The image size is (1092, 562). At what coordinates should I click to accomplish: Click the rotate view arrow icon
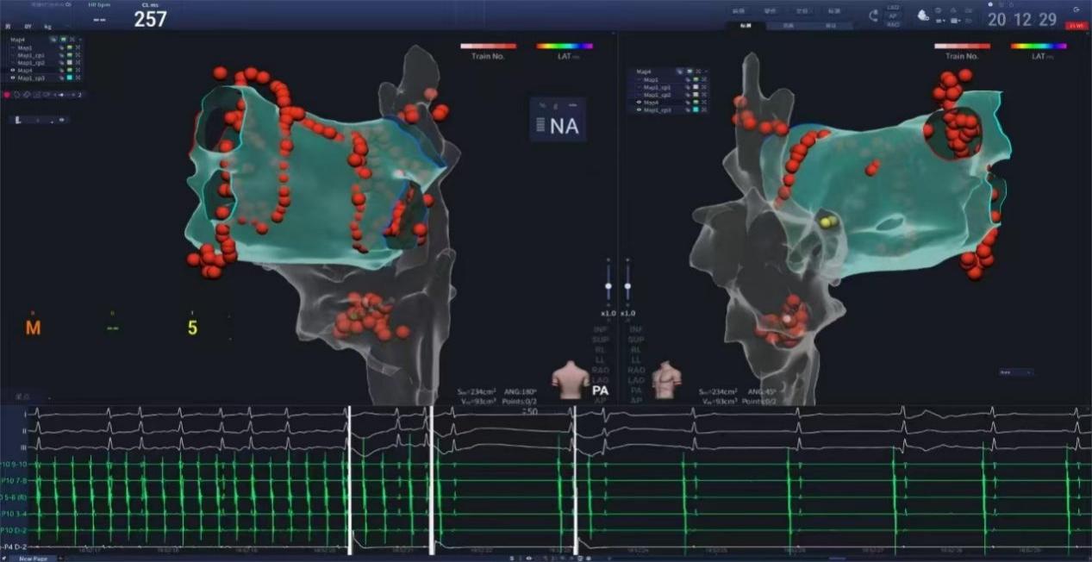[x=873, y=15]
